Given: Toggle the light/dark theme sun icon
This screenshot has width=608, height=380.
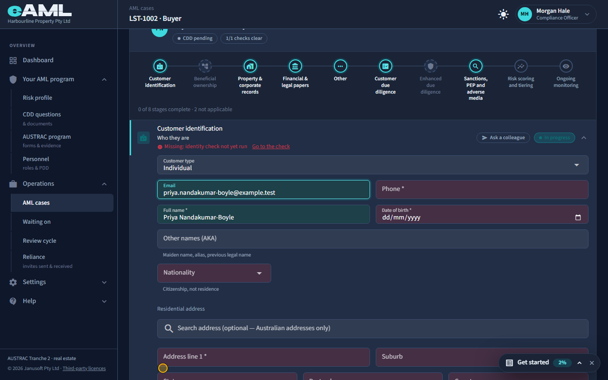Looking at the screenshot, I should tap(503, 14).
